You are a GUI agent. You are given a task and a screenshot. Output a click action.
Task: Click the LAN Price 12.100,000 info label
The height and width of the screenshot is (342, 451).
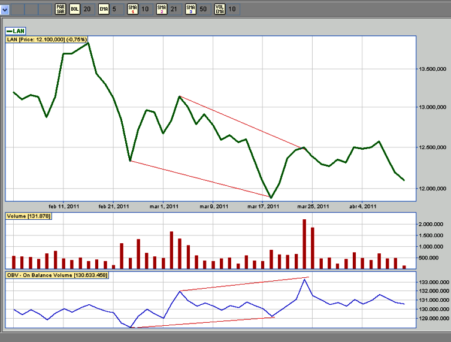tap(47, 40)
